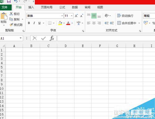
Task: Open the Font Color dropdown arrow
Action: tap(72, 23)
